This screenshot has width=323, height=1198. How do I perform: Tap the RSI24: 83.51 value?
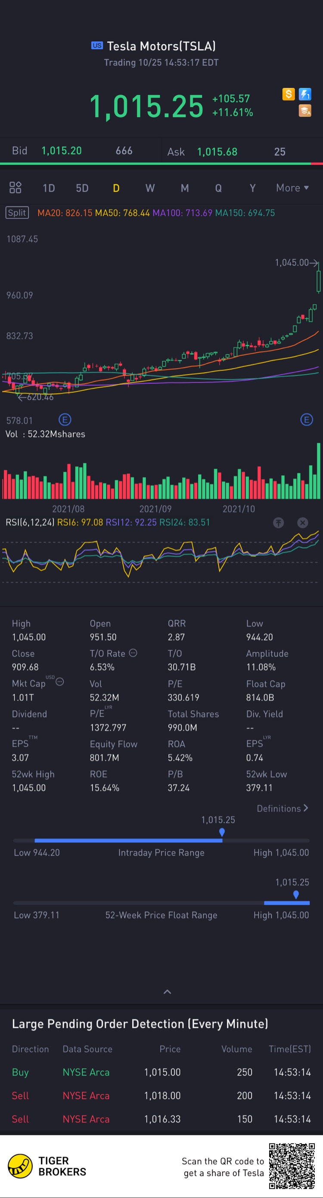[184, 522]
